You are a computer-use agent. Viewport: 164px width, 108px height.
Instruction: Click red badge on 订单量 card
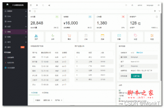(x=123, y=17)
